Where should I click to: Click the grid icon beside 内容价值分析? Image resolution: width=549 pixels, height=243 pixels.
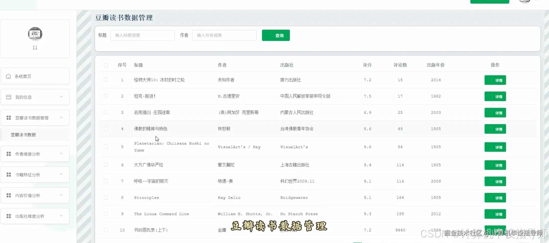(9, 195)
